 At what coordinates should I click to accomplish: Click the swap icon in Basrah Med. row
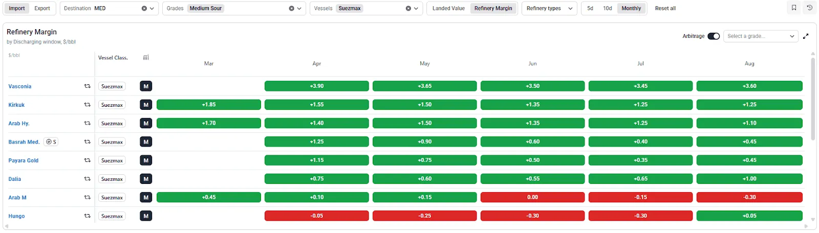(x=87, y=142)
